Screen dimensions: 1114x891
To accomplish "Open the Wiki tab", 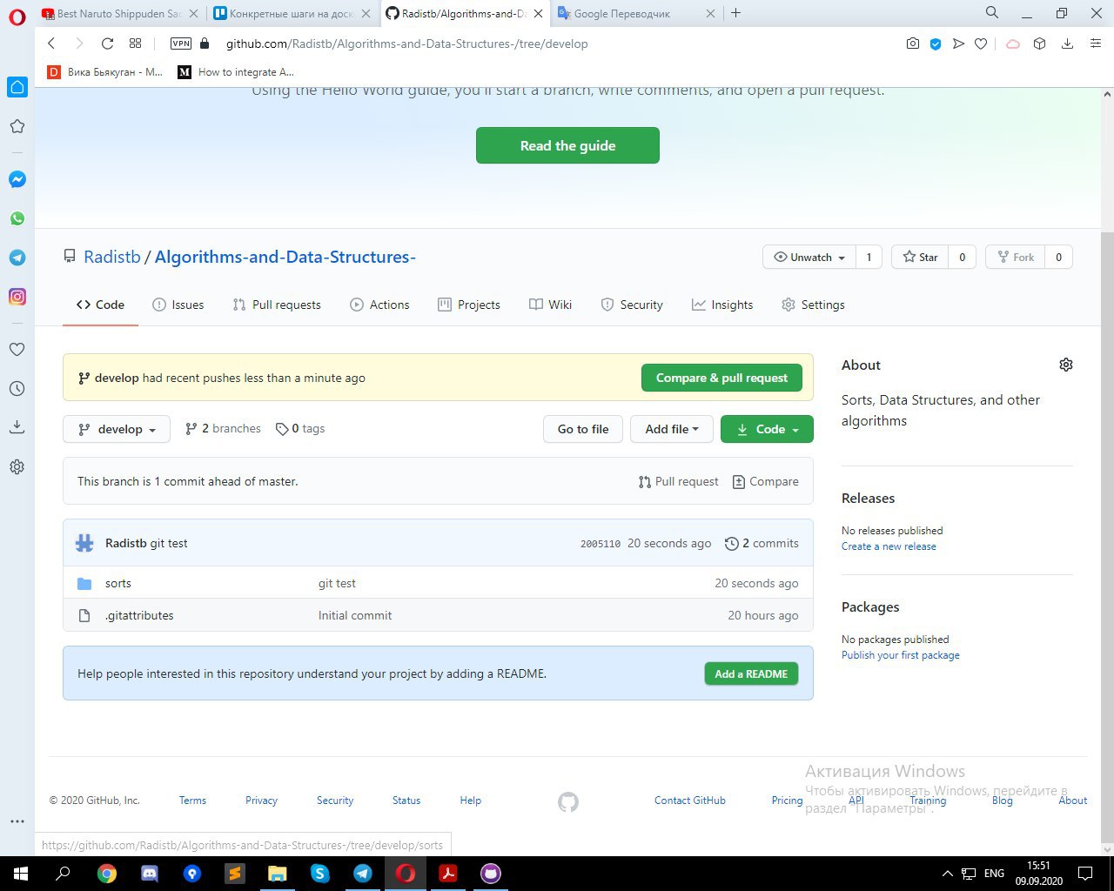I will pos(550,305).
